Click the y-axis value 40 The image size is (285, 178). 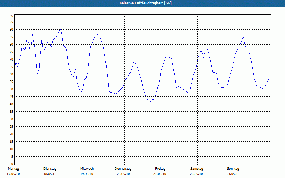11,104
